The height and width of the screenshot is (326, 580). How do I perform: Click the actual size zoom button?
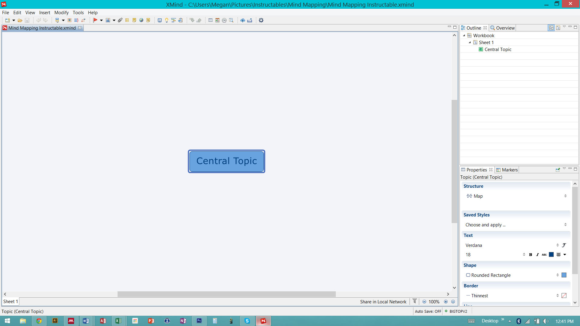pos(453,302)
